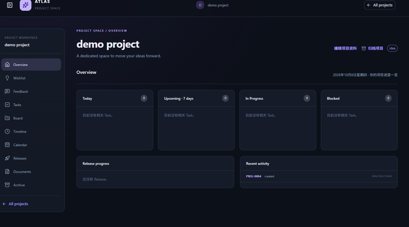Click the Today card count badge
This screenshot has width=409, height=227.
click(144, 98)
